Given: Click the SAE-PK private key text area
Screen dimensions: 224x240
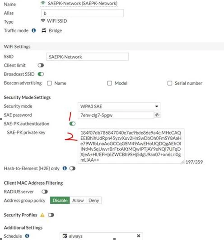Looking at the screenshot, I should tap(131, 146).
